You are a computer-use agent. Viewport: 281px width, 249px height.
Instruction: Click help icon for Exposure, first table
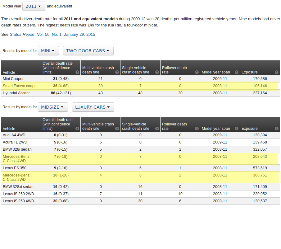pyautogui.click(x=277, y=72)
